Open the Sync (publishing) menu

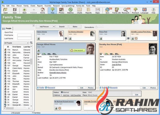[68, 6]
